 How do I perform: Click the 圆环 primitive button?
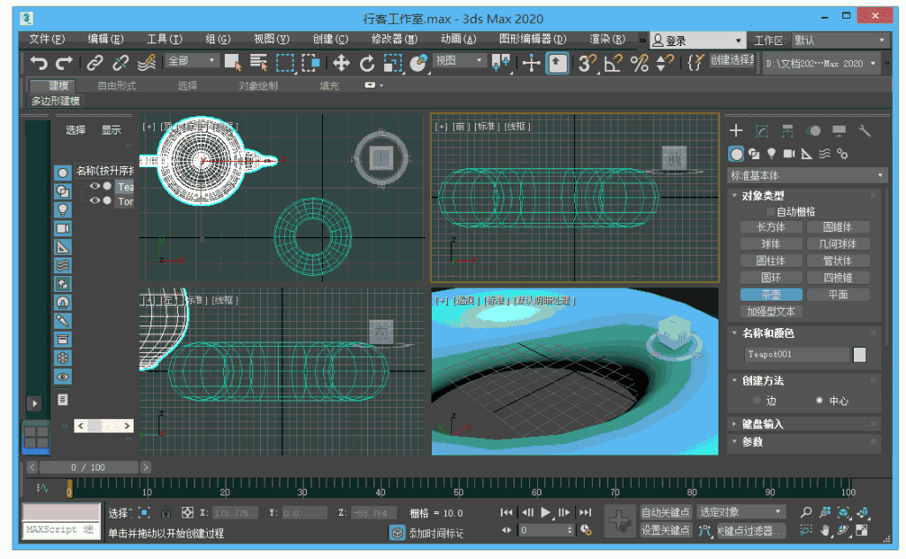(x=771, y=278)
